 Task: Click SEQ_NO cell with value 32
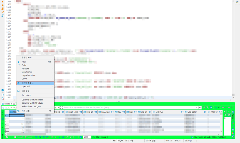click(x=17, y=124)
